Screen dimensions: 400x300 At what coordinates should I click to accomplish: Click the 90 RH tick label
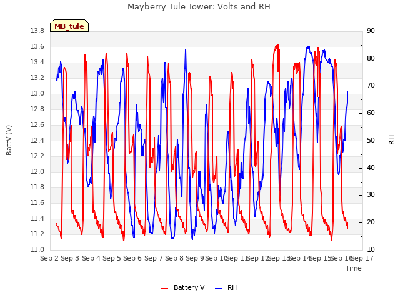click(x=371, y=31)
